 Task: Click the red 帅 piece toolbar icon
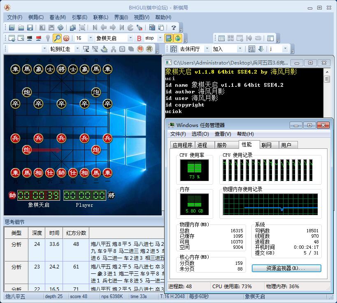140,49
